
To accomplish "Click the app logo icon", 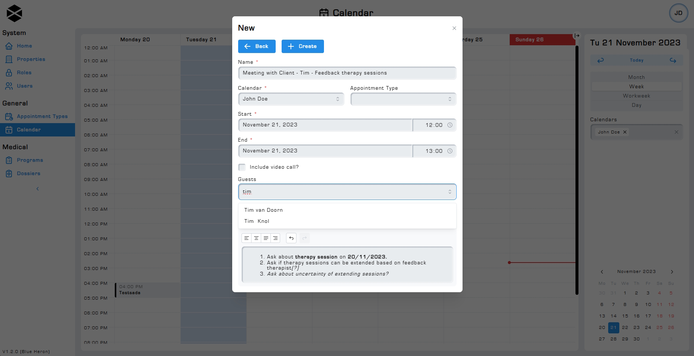I will 14,13.
